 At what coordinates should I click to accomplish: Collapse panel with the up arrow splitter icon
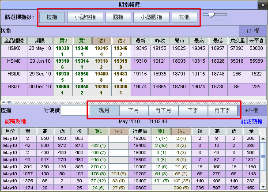[x=4, y=102]
